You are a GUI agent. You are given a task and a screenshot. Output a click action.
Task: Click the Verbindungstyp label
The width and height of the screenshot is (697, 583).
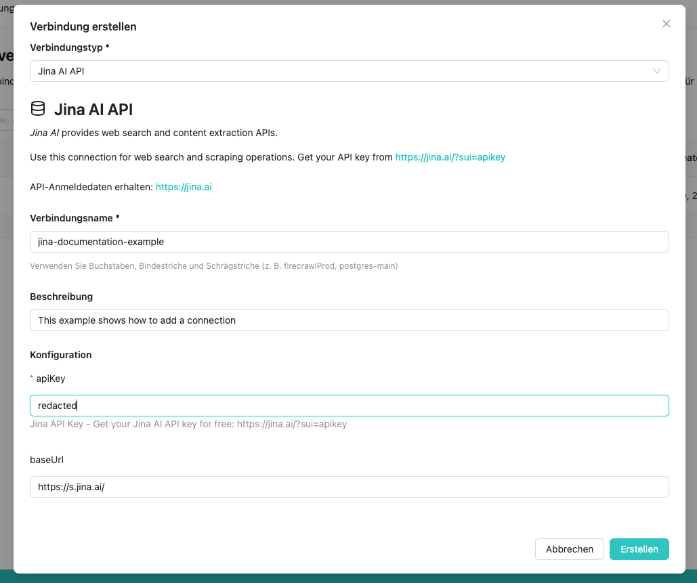point(69,47)
